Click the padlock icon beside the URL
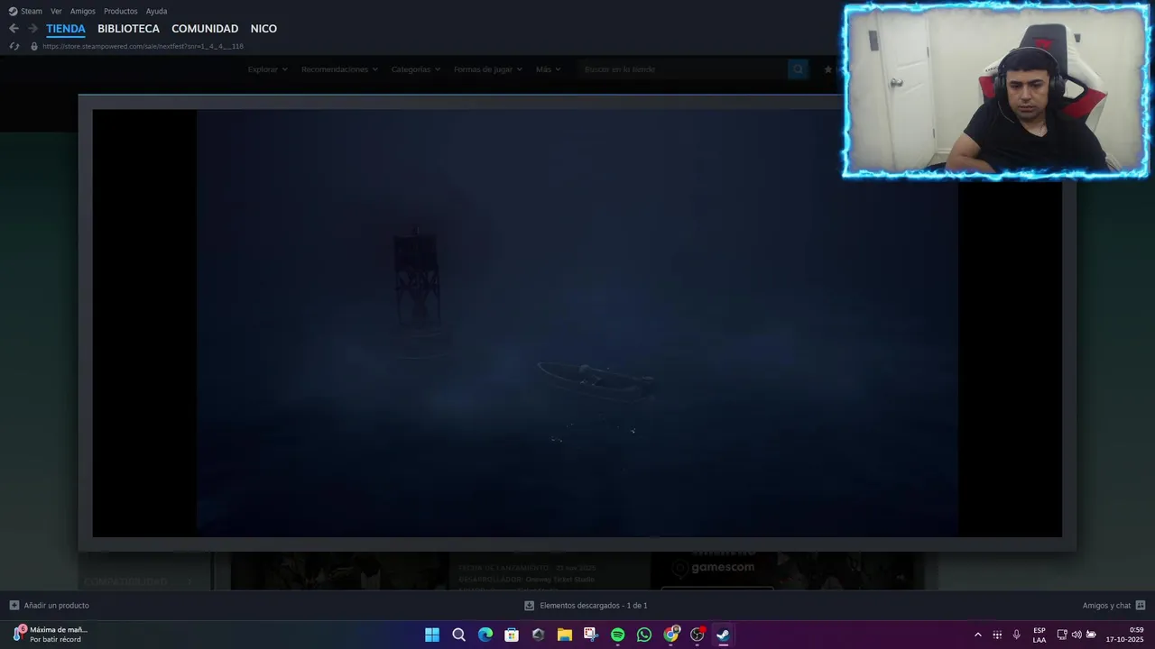Screen dimensions: 1155x649 click(34, 46)
